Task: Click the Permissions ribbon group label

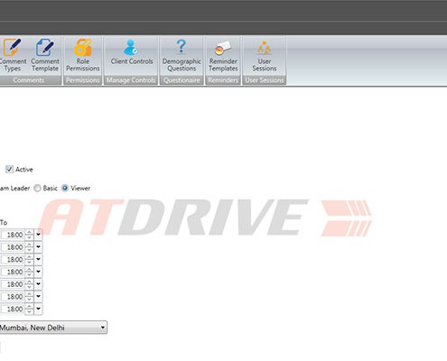Action: [82, 80]
